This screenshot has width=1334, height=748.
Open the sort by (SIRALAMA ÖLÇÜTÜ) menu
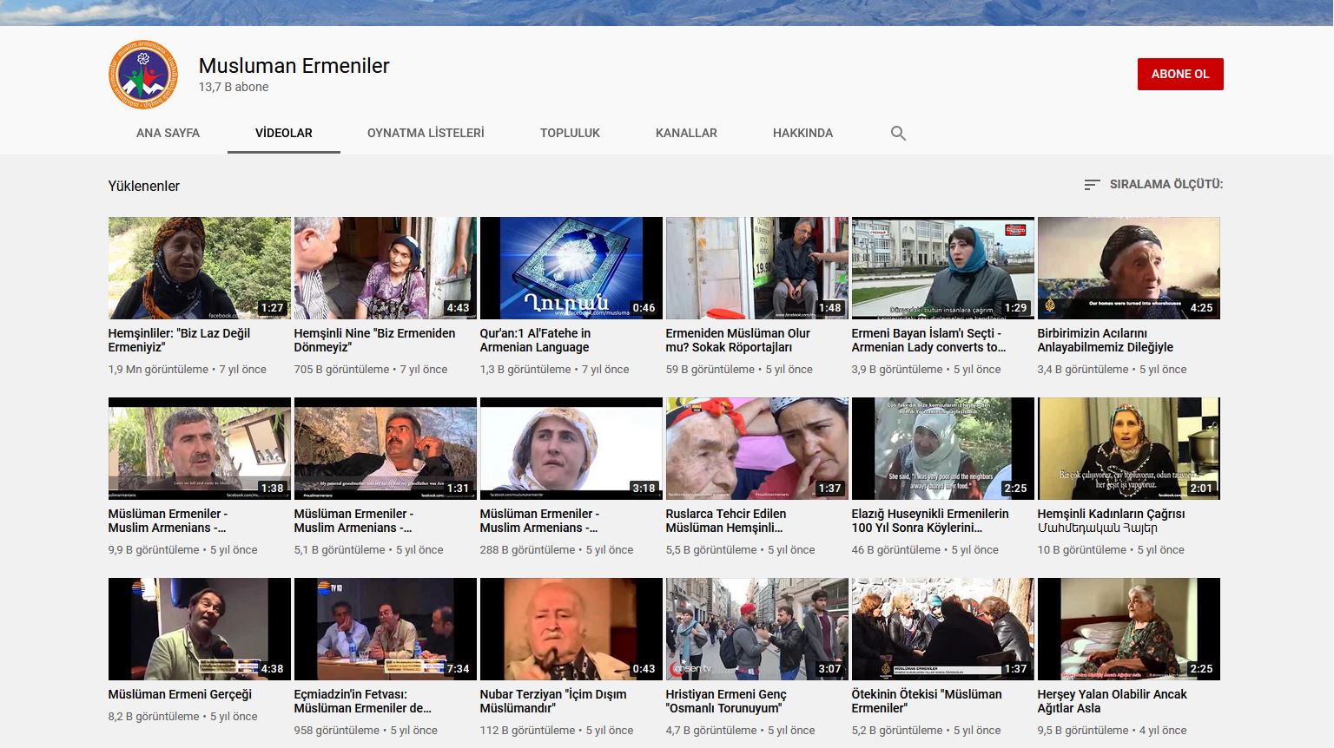click(x=1153, y=184)
